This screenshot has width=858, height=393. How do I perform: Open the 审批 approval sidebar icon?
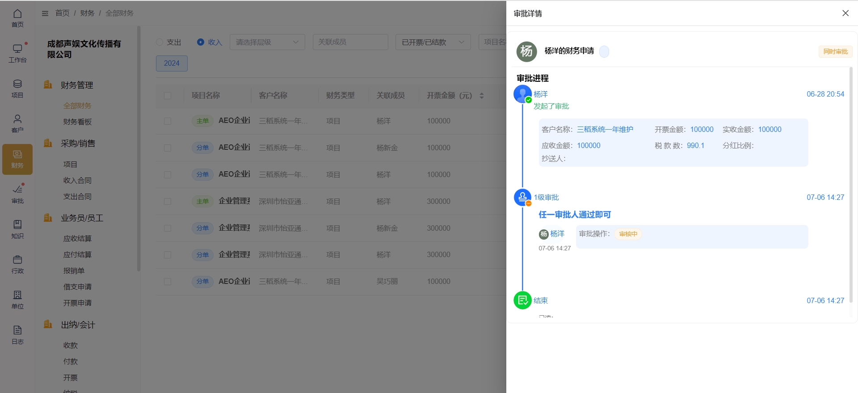pyautogui.click(x=17, y=194)
